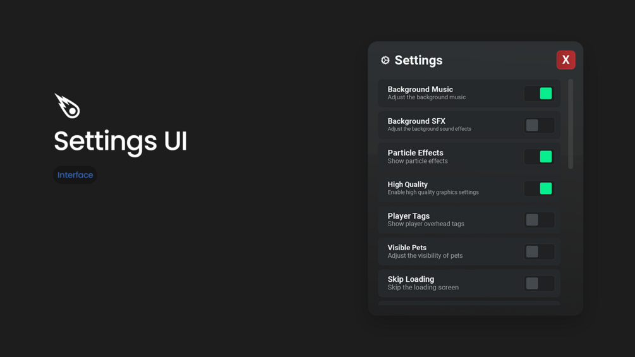Click the Settings UI heading text
635x357 pixels.
coord(120,141)
